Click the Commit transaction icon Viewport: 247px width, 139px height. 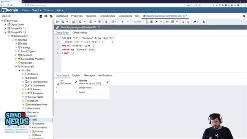[183, 22]
